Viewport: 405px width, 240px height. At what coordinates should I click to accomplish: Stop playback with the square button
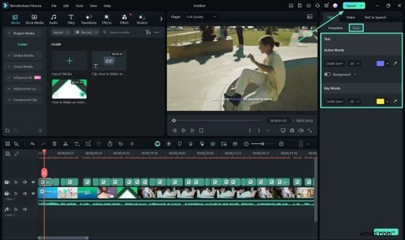click(x=201, y=130)
